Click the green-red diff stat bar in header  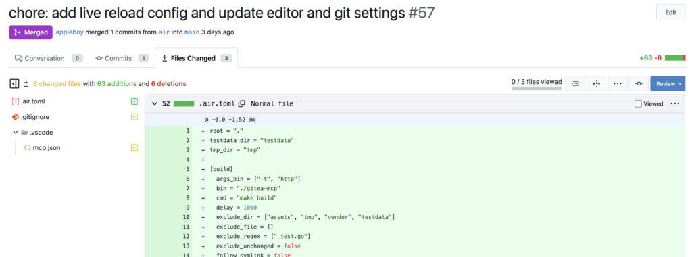(675, 58)
